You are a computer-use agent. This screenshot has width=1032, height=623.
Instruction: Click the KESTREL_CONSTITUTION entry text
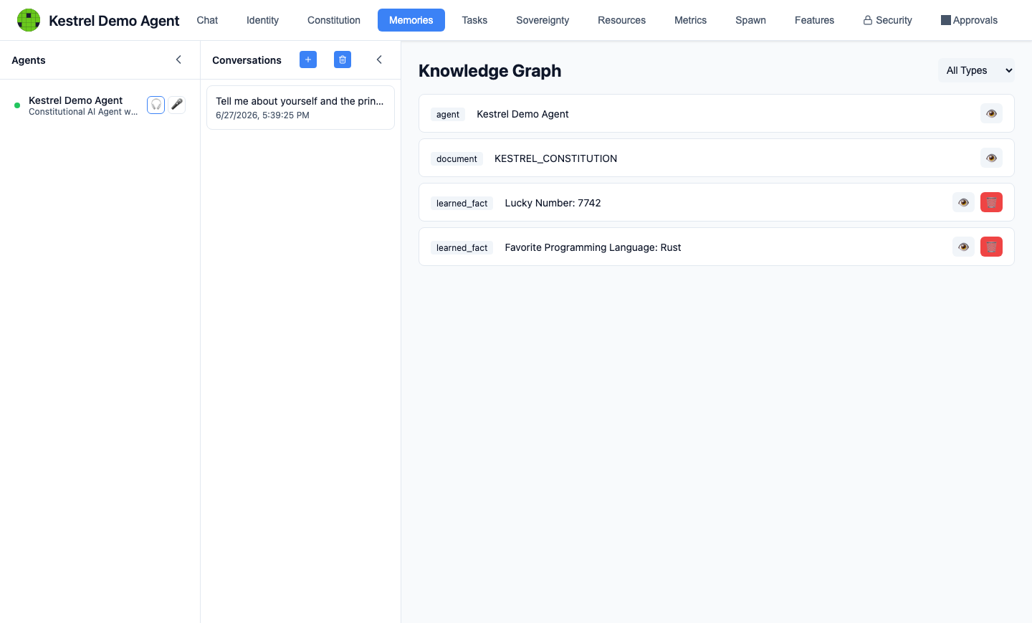point(555,158)
